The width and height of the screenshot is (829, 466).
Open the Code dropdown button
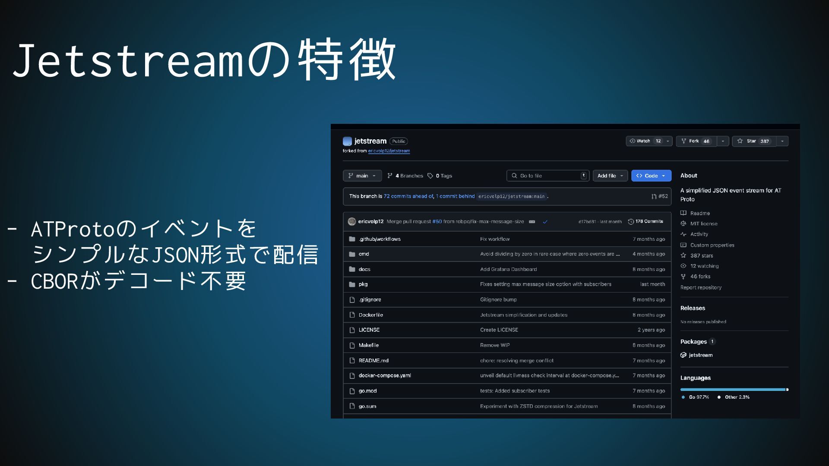[x=651, y=176]
